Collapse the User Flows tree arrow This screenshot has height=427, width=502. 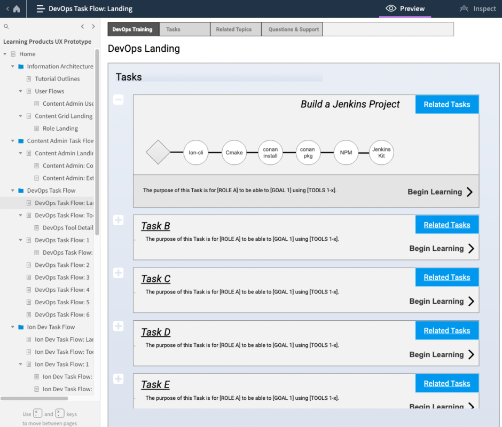pyautogui.click(x=20, y=91)
